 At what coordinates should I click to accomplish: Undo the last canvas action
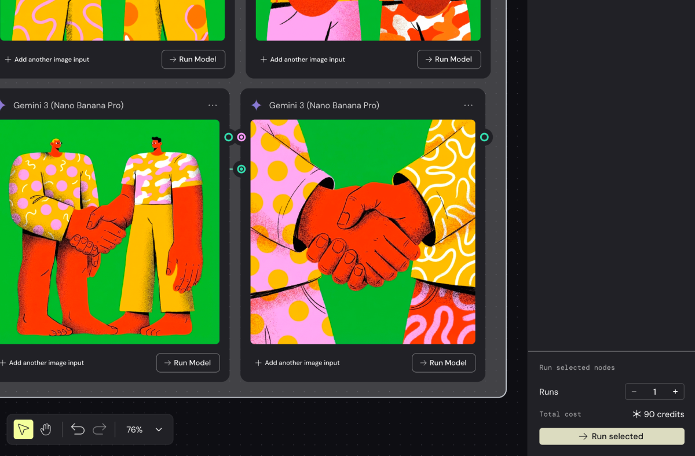78,429
